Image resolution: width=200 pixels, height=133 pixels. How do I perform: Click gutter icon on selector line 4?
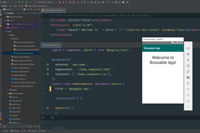click(48, 65)
